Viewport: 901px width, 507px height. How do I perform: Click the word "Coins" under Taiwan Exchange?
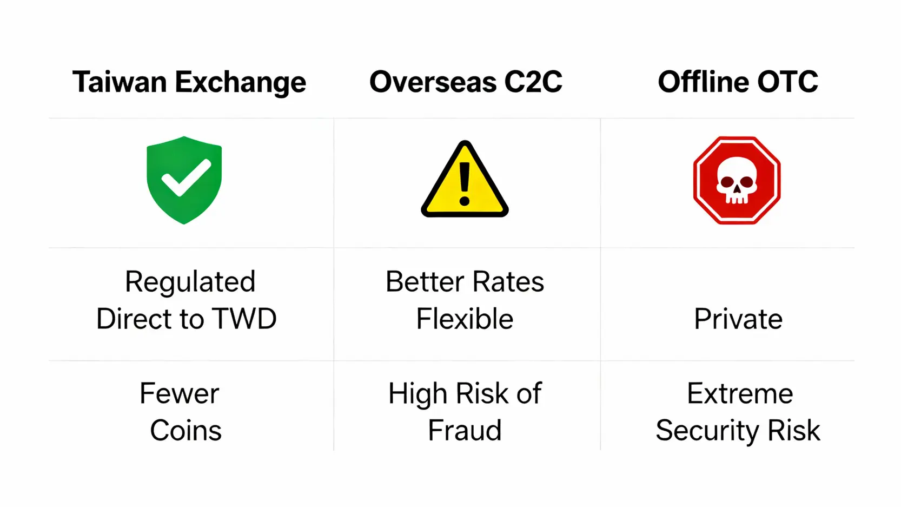[x=186, y=431]
